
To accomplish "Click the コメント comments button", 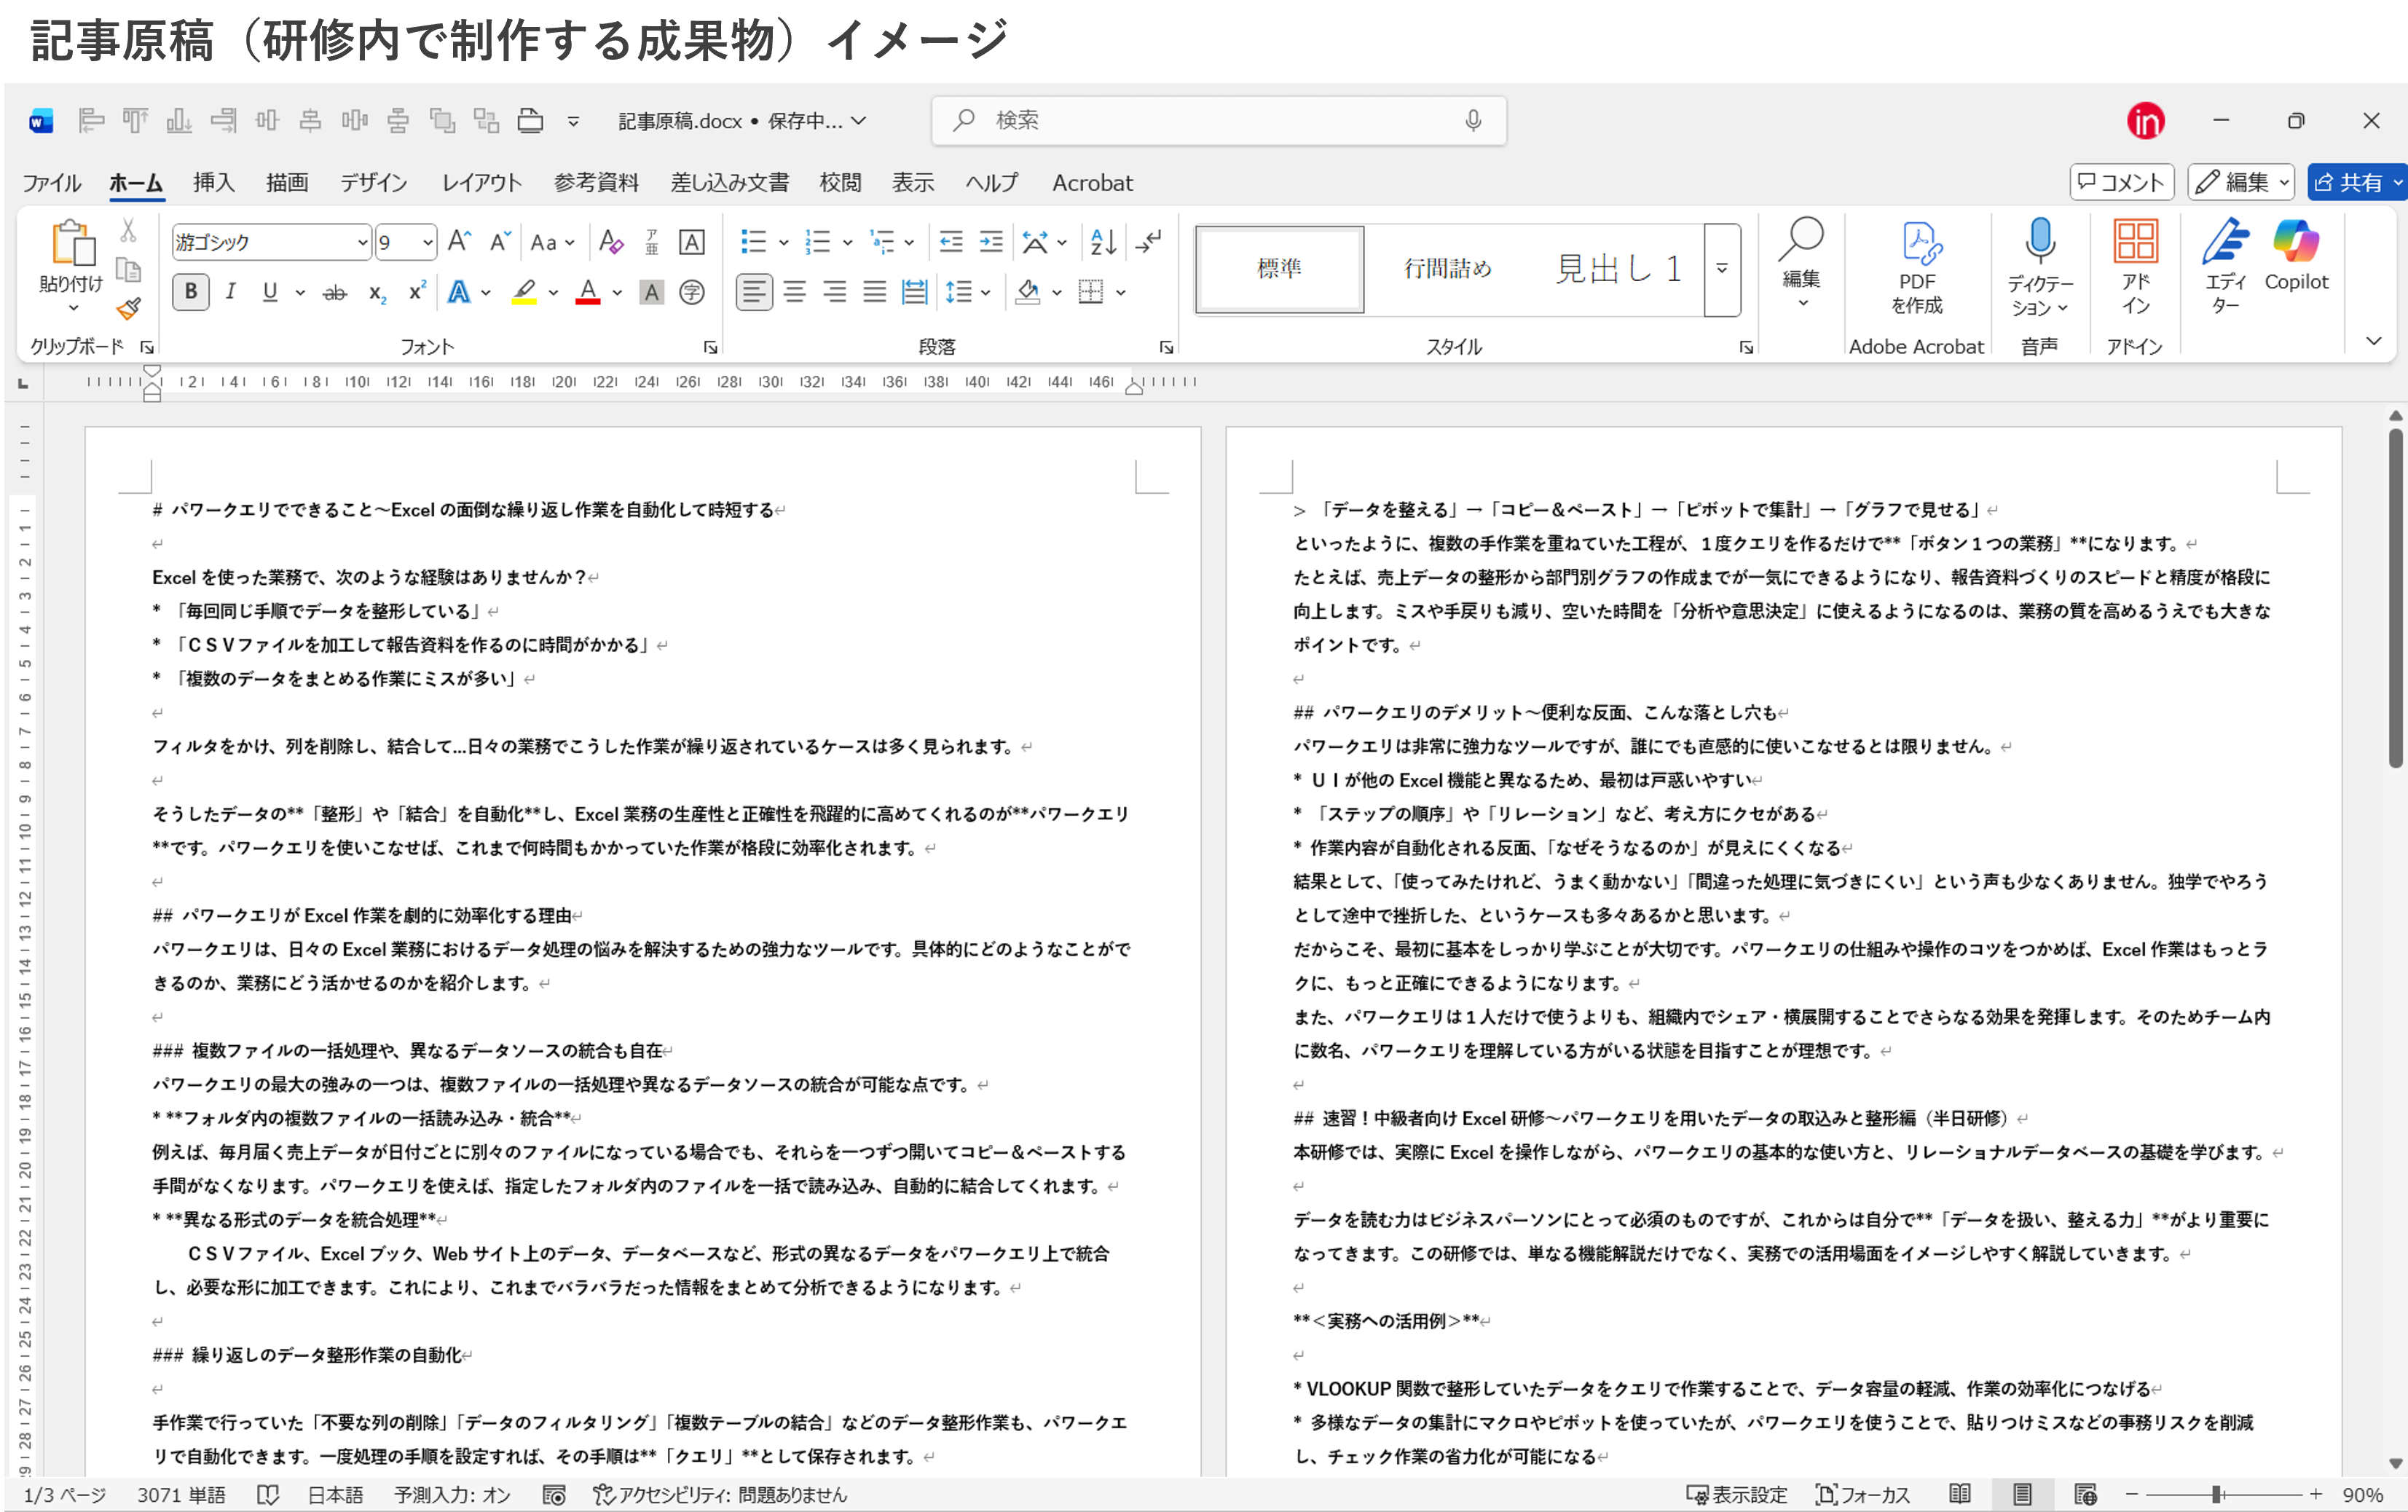I will [x=2121, y=182].
